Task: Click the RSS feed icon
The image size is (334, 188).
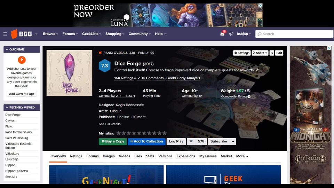Action: 272,53
